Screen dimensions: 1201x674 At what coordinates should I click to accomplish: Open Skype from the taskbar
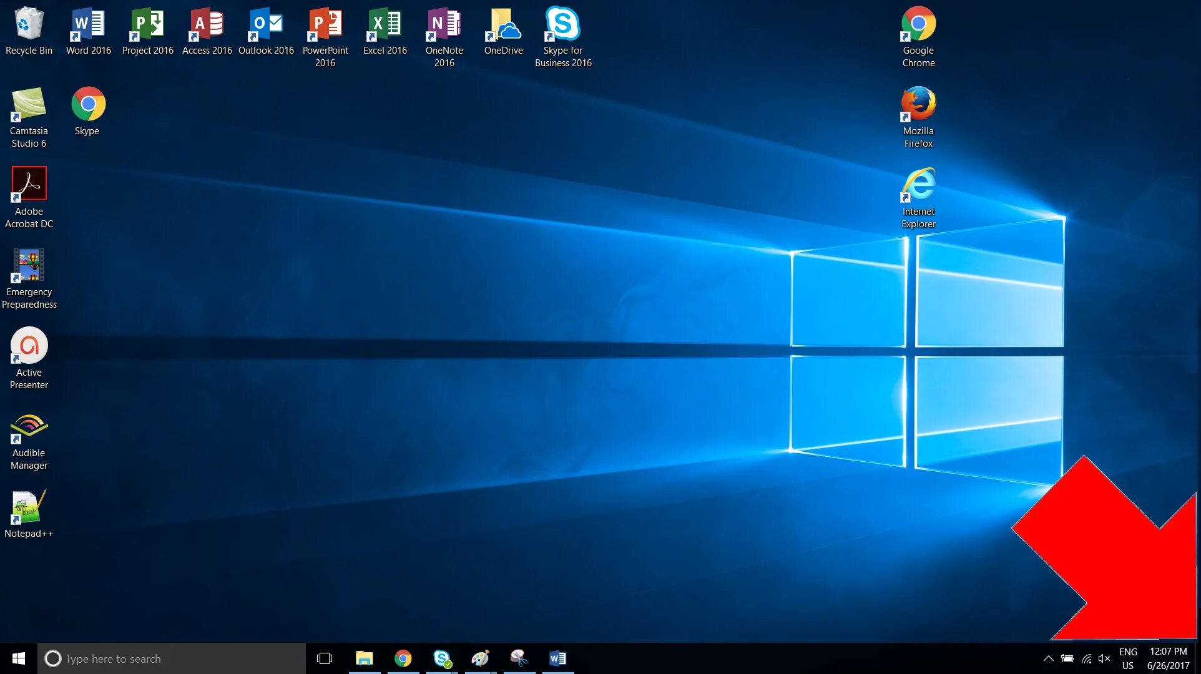pos(442,658)
